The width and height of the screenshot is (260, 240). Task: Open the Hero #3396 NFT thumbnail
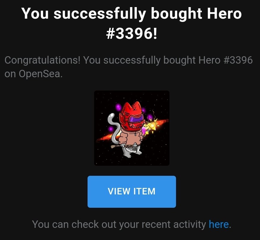(132, 128)
